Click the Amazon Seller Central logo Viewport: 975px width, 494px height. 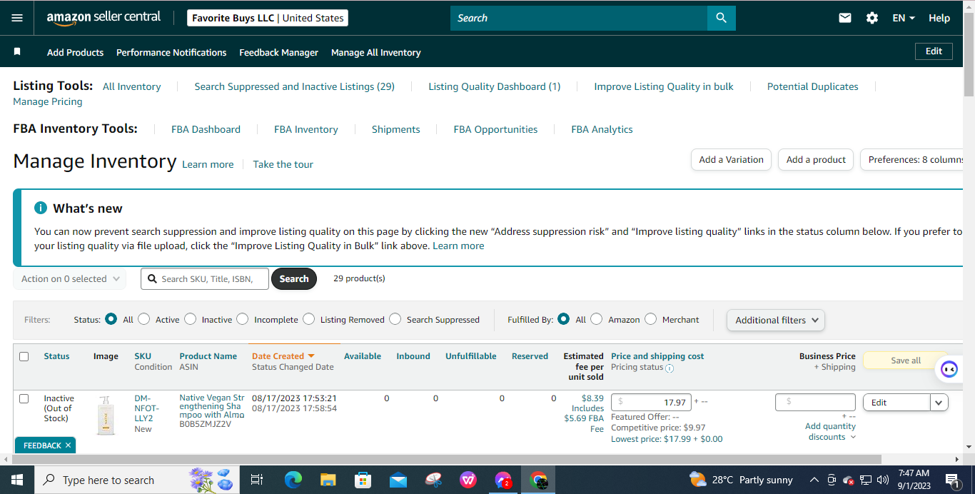[x=104, y=18]
